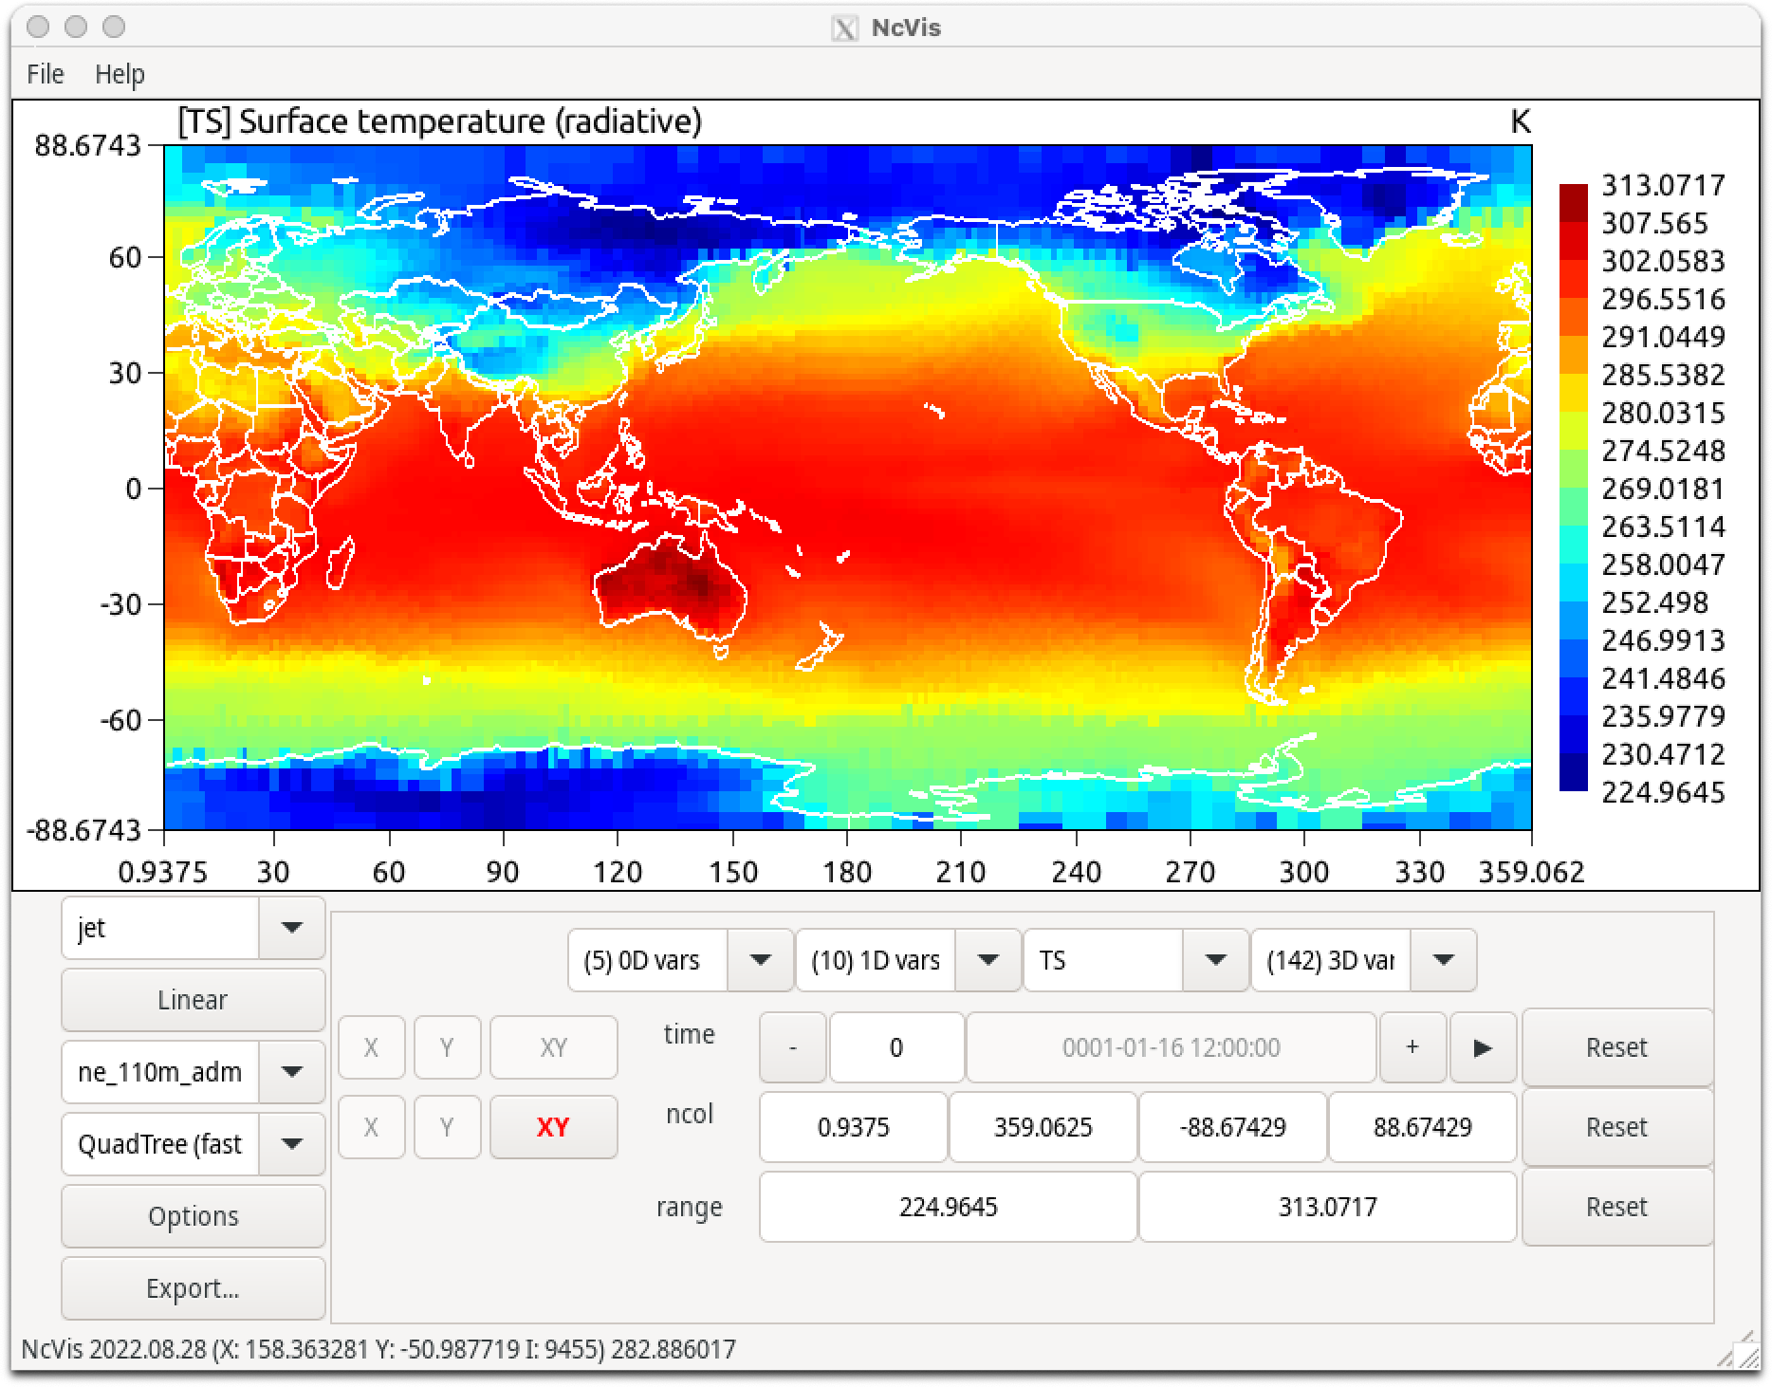Expand the TS variable dropdown arrow

(1215, 960)
